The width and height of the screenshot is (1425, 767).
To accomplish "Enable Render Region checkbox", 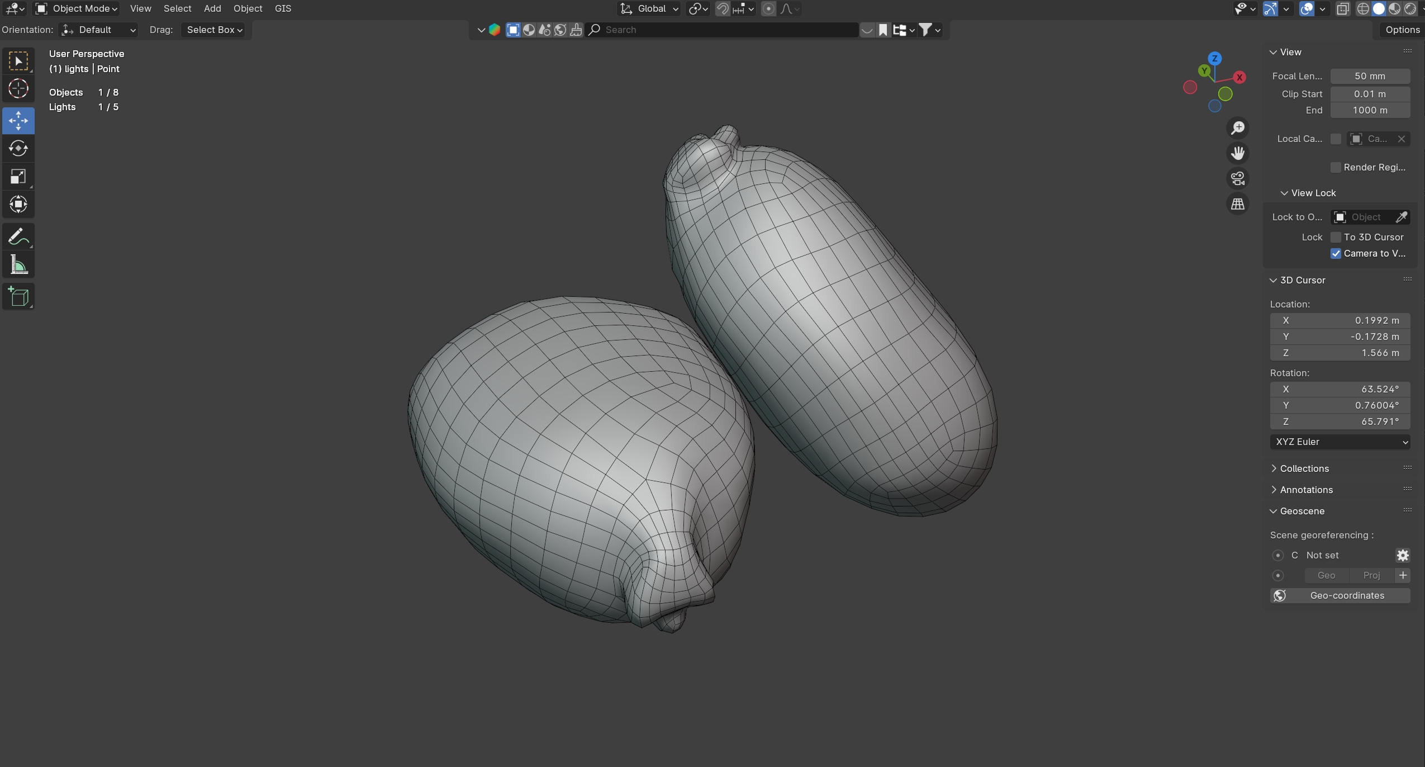I will (1336, 167).
